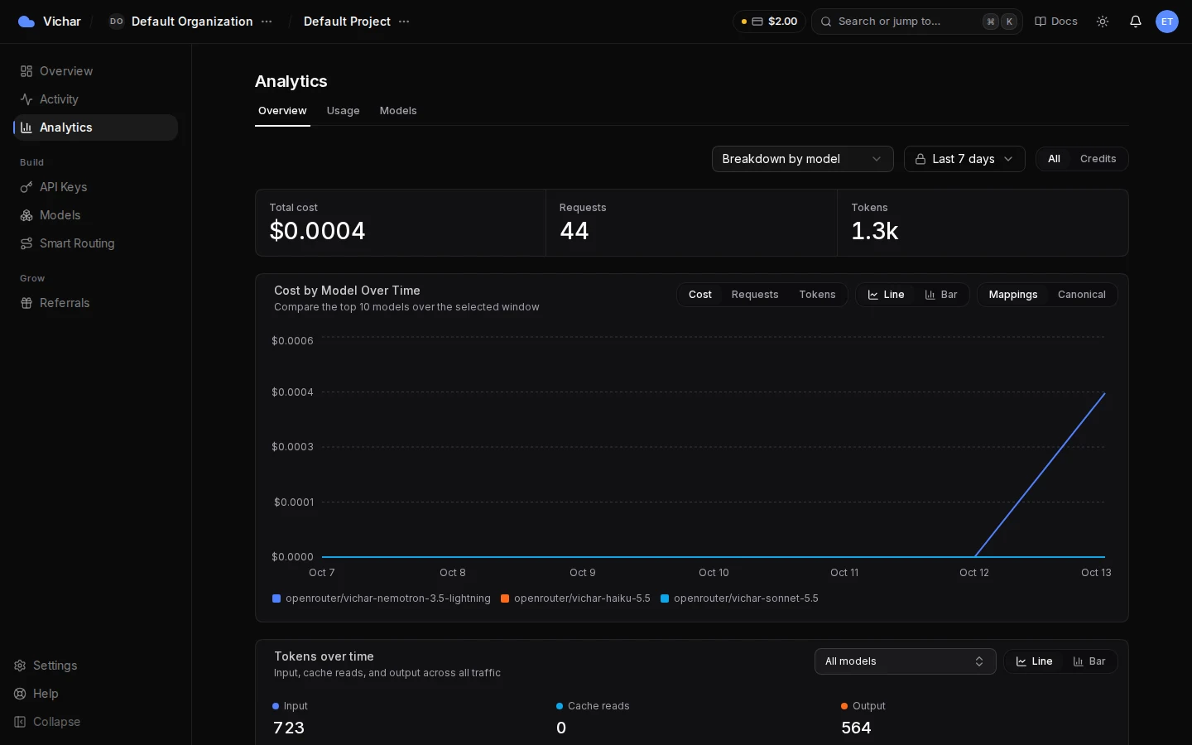Open the Docs link
This screenshot has width=1192, height=745.
point(1056,22)
